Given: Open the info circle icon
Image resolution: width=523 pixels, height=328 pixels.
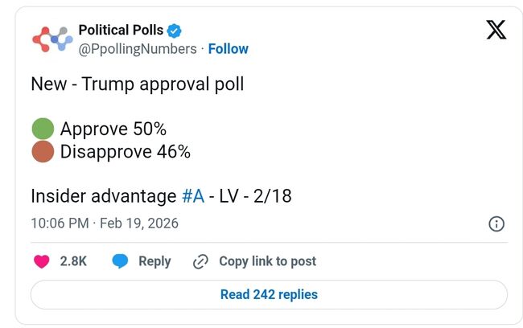Looking at the screenshot, I should (496, 223).
